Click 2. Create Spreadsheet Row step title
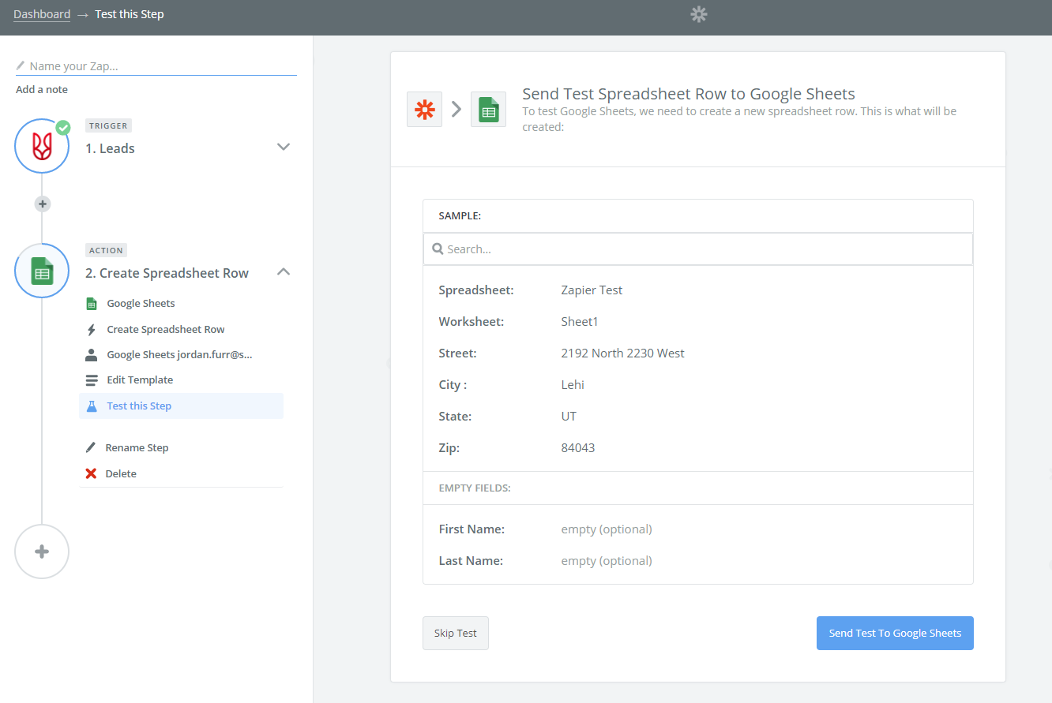The height and width of the screenshot is (703, 1052). point(167,273)
